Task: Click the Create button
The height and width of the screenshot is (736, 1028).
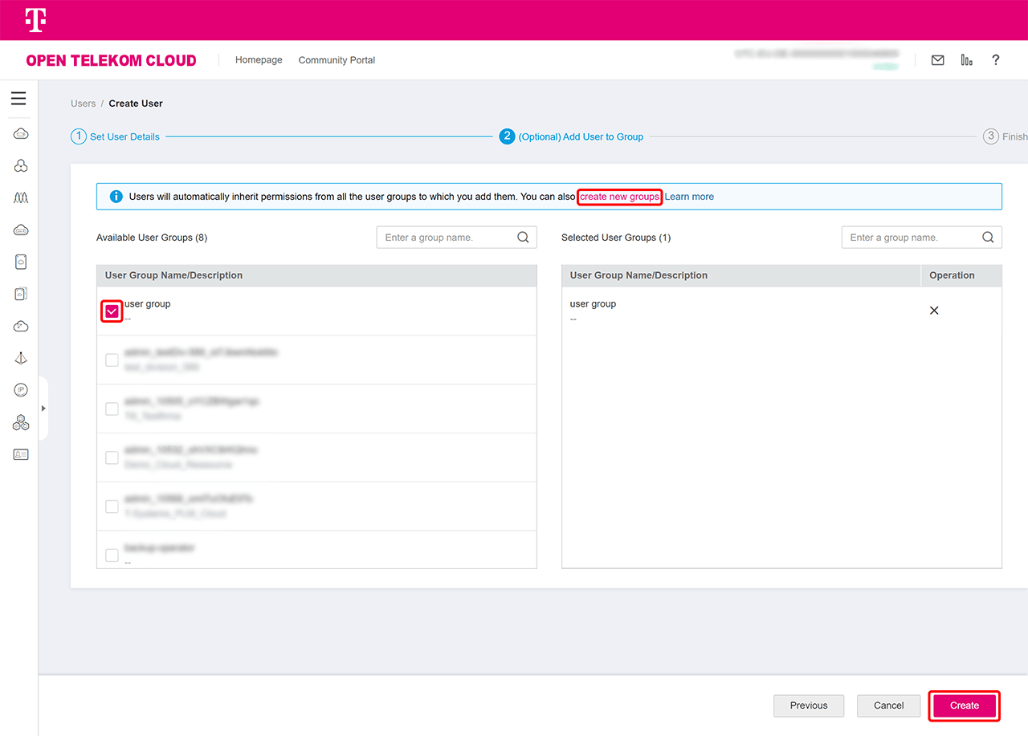Action: 964,706
